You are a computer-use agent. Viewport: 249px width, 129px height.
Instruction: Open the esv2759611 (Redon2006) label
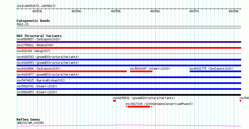pyautogui.click(x=35, y=45)
